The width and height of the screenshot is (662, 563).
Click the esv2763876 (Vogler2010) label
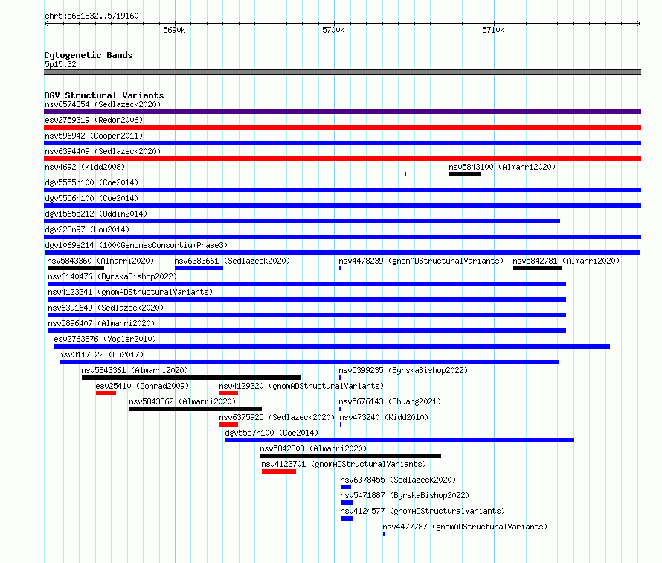pyautogui.click(x=105, y=339)
